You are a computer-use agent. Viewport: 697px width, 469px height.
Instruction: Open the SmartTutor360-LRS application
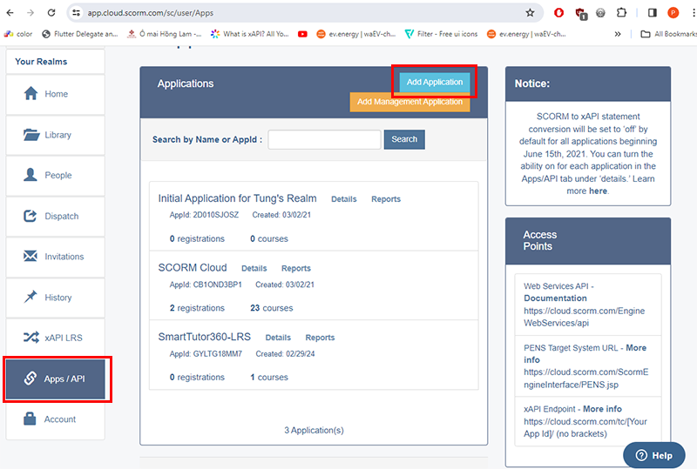tap(205, 337)
